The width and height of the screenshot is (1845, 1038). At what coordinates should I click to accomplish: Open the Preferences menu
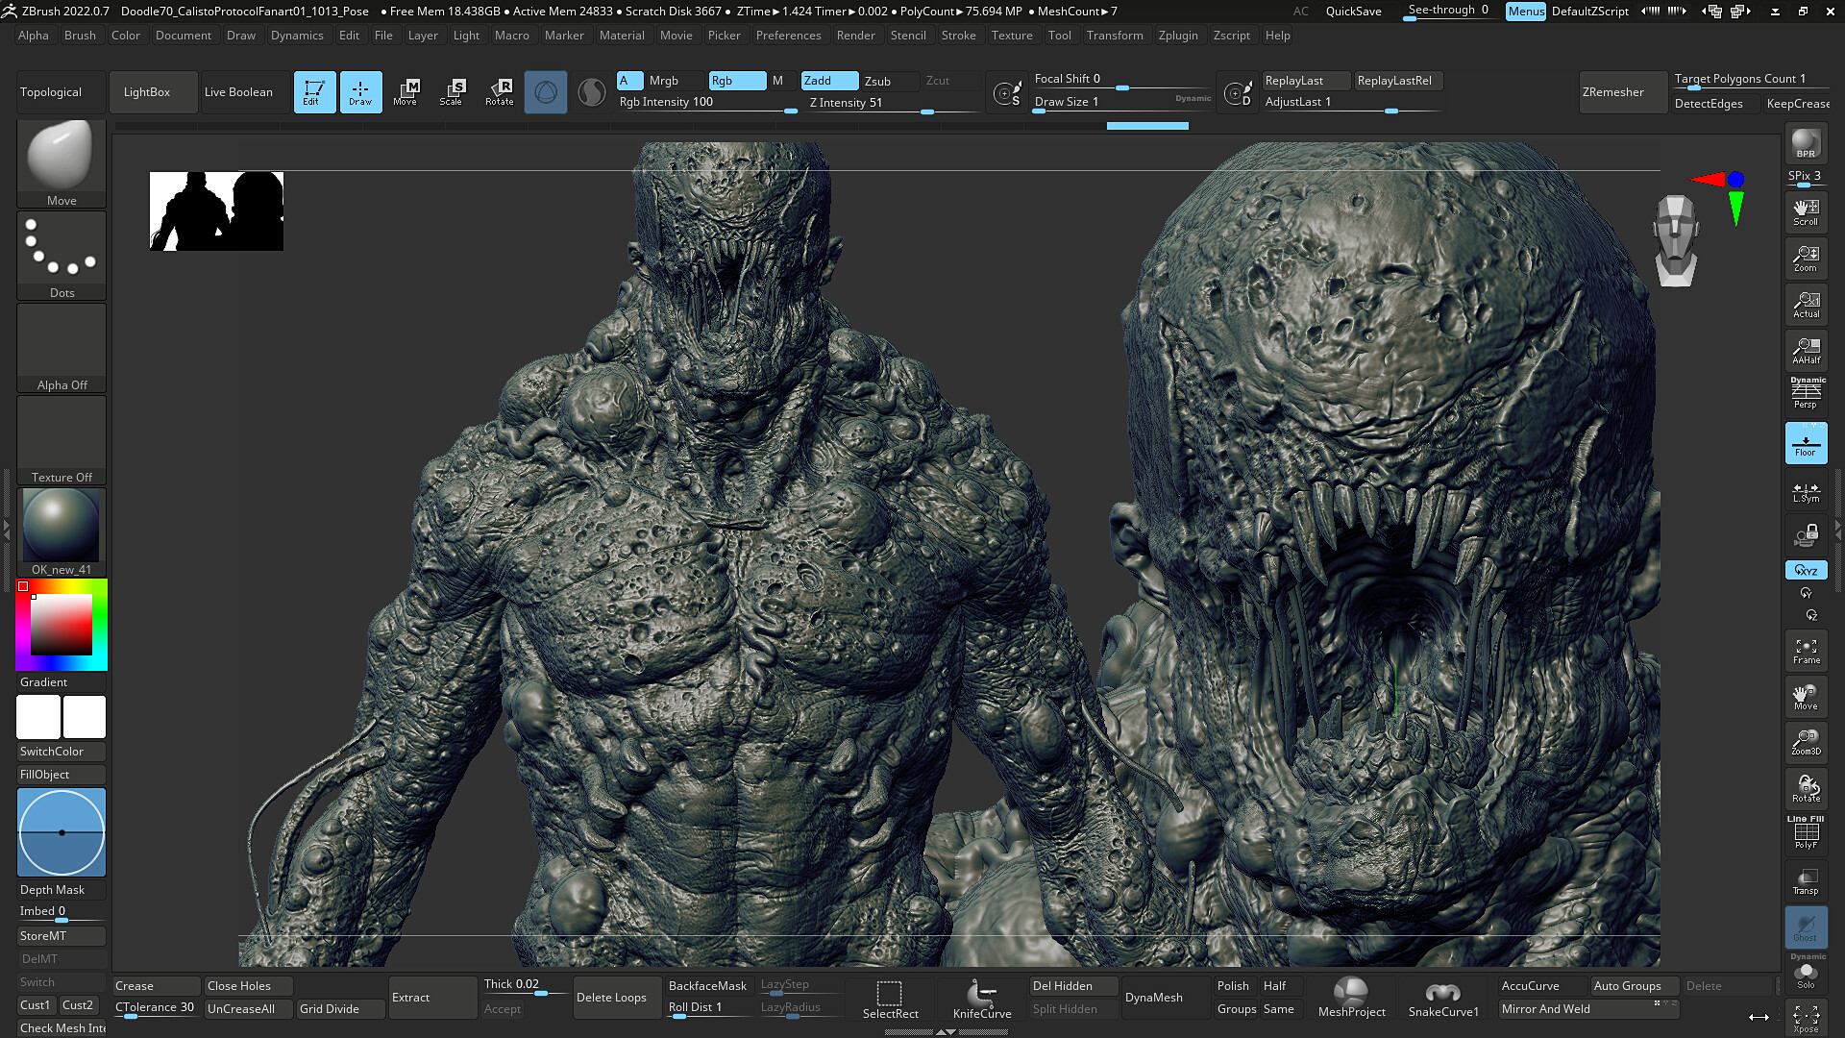tap(788, 36)
